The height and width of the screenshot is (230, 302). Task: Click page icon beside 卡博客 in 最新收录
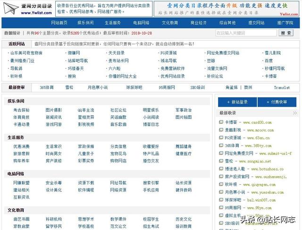point(221,122)
